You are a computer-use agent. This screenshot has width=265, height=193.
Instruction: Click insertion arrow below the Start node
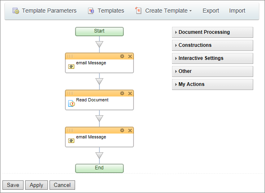(99, 44)
